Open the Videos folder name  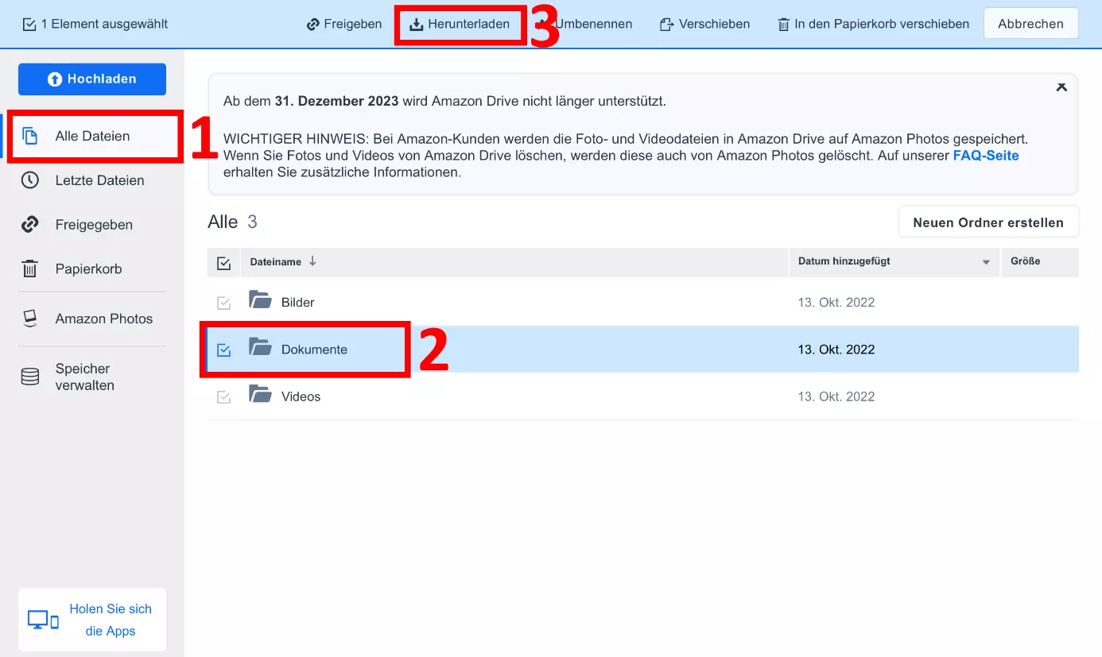coord(301,396)
